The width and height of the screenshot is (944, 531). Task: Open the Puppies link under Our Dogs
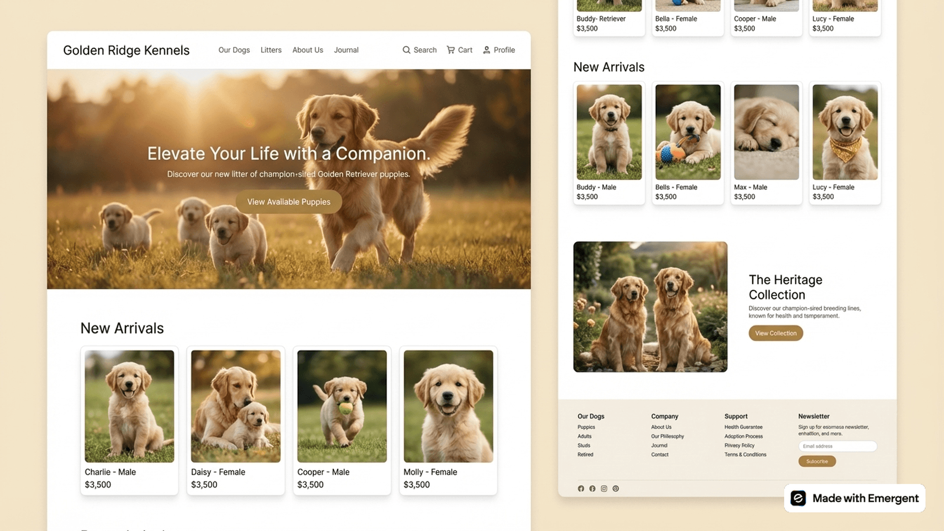(x=586, y=427)
